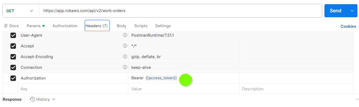359x107 pixels.
Task: Uncheck the Connection header checkbox
Action: tap(13, 67)
